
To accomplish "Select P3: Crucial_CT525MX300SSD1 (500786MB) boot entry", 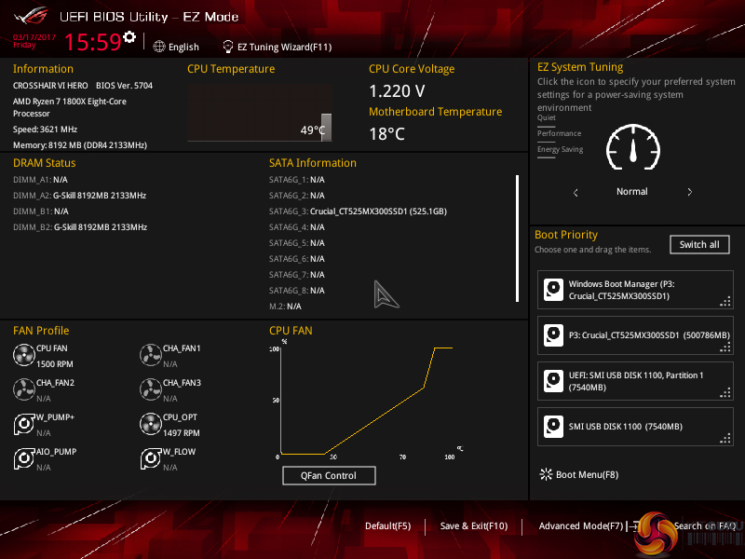I will 635,335.
